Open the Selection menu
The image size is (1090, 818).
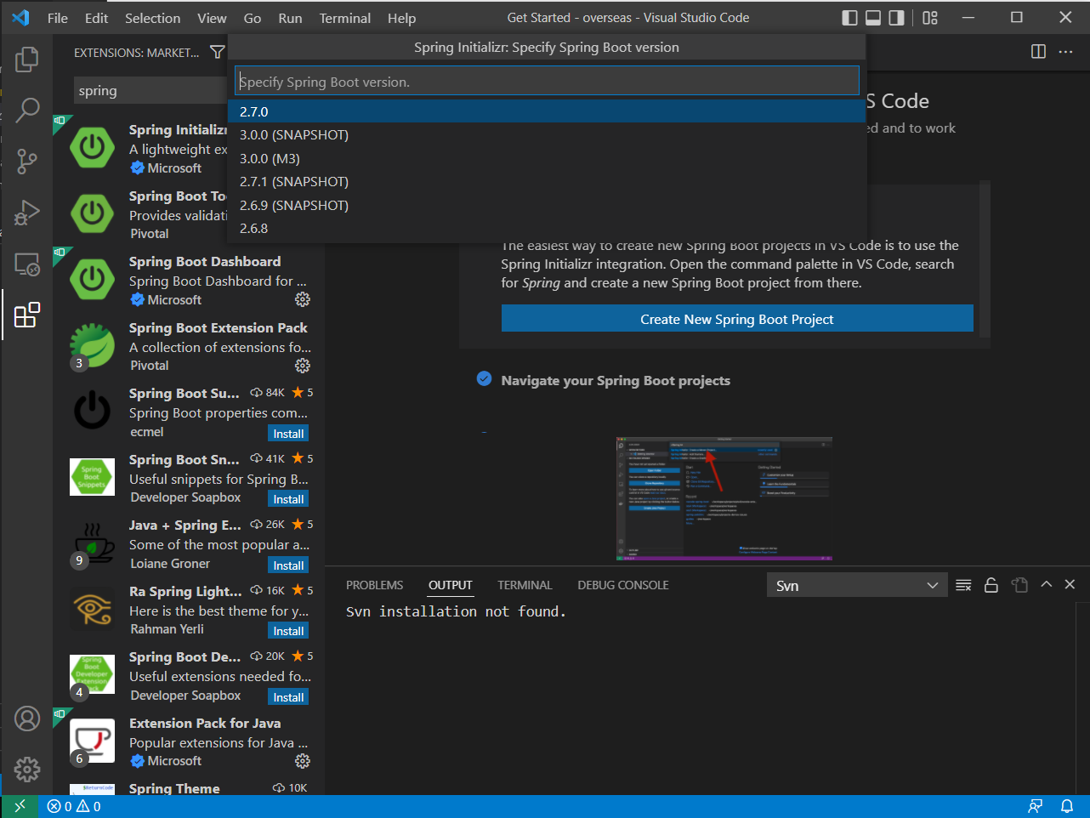[152, 18]
